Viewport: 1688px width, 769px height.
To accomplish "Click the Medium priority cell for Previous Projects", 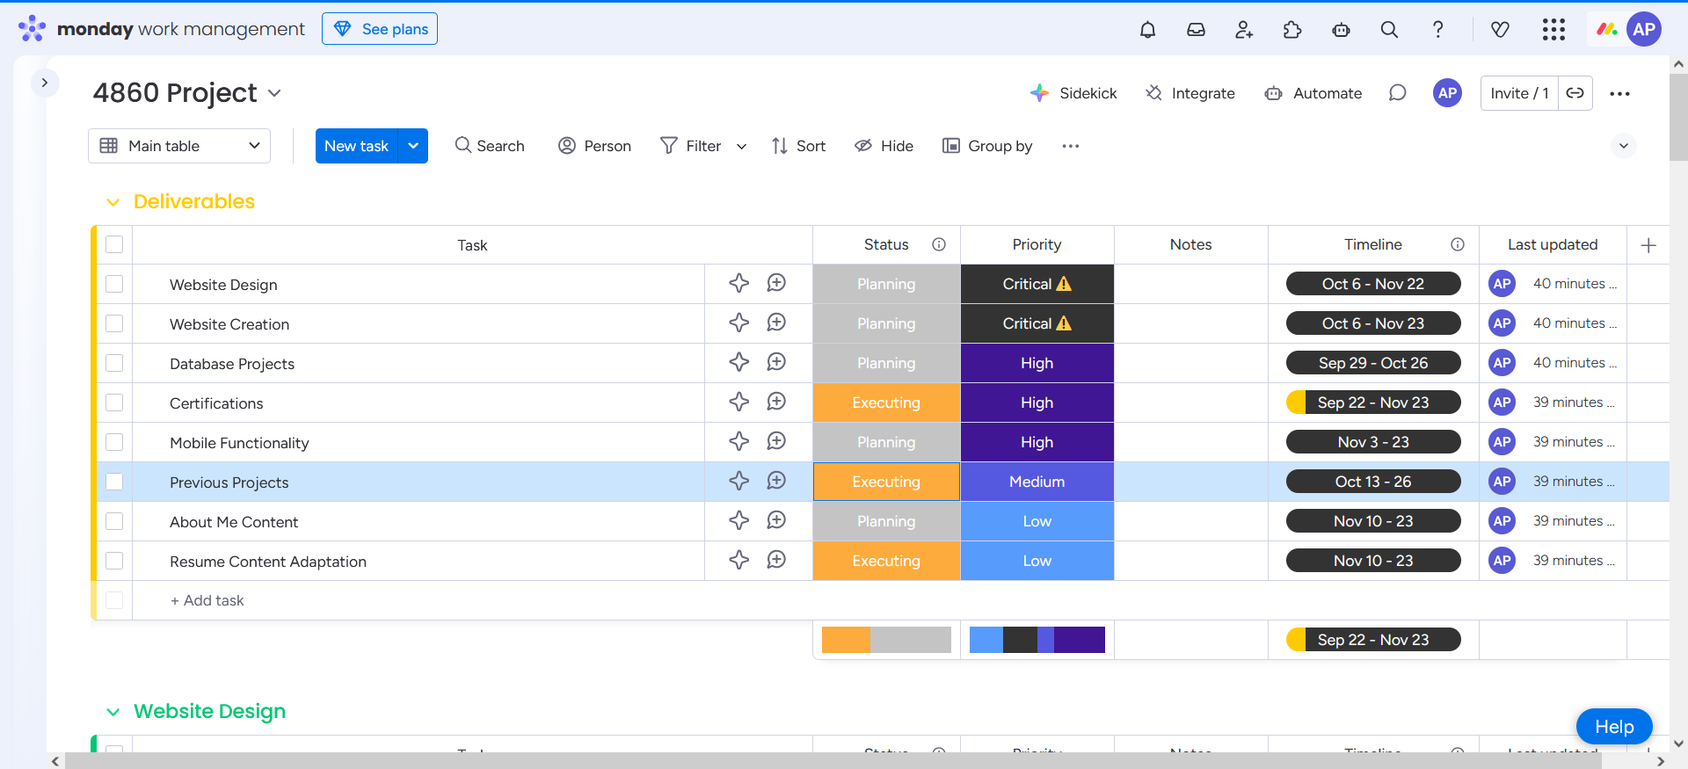I will pos(1037,482).
